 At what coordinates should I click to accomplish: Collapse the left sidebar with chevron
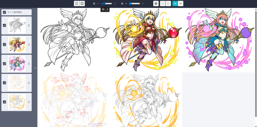35,68
